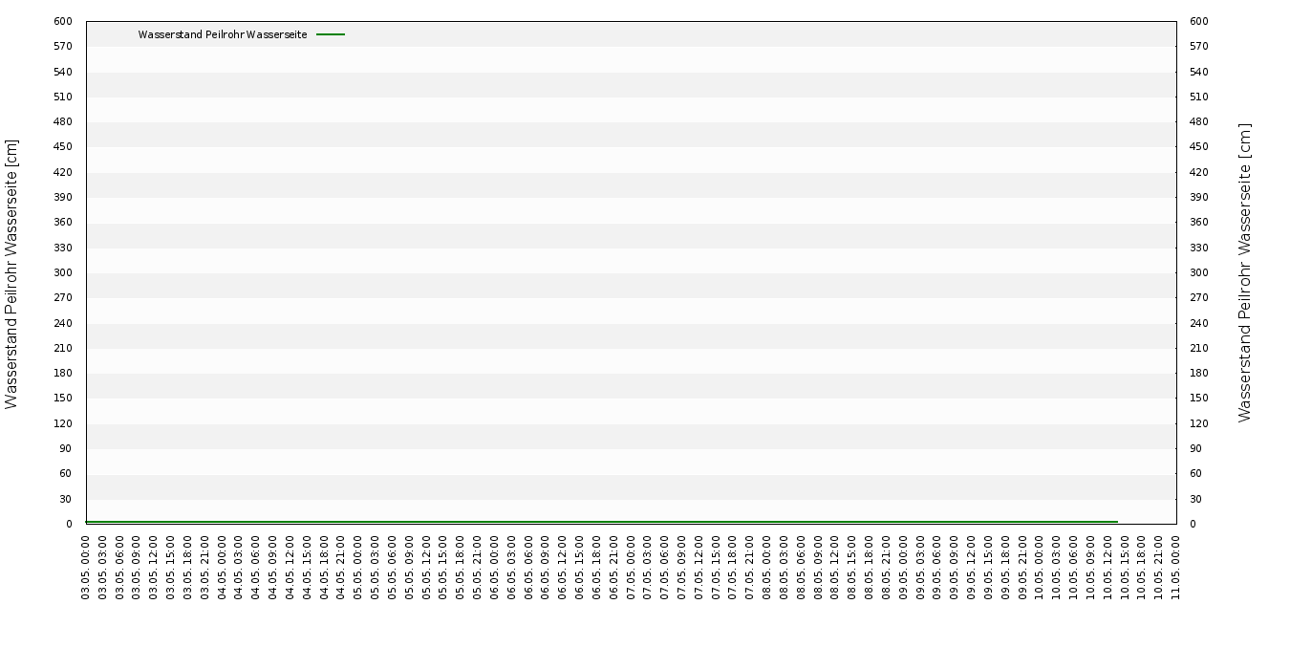The width and height of the screenshot is (1290, 669).
Task: Click time label 07.05. 00:00
Action: (631, 568)
